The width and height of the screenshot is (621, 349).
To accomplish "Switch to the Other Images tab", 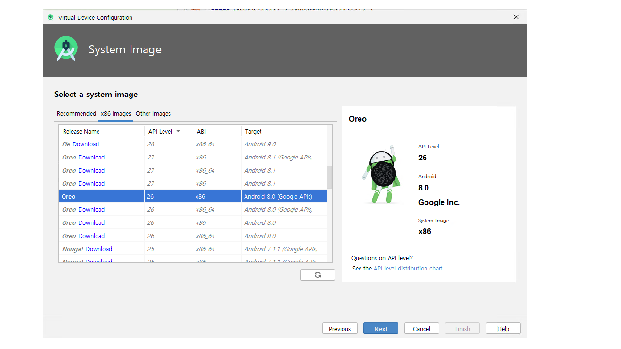I will [x=153, y=114].
